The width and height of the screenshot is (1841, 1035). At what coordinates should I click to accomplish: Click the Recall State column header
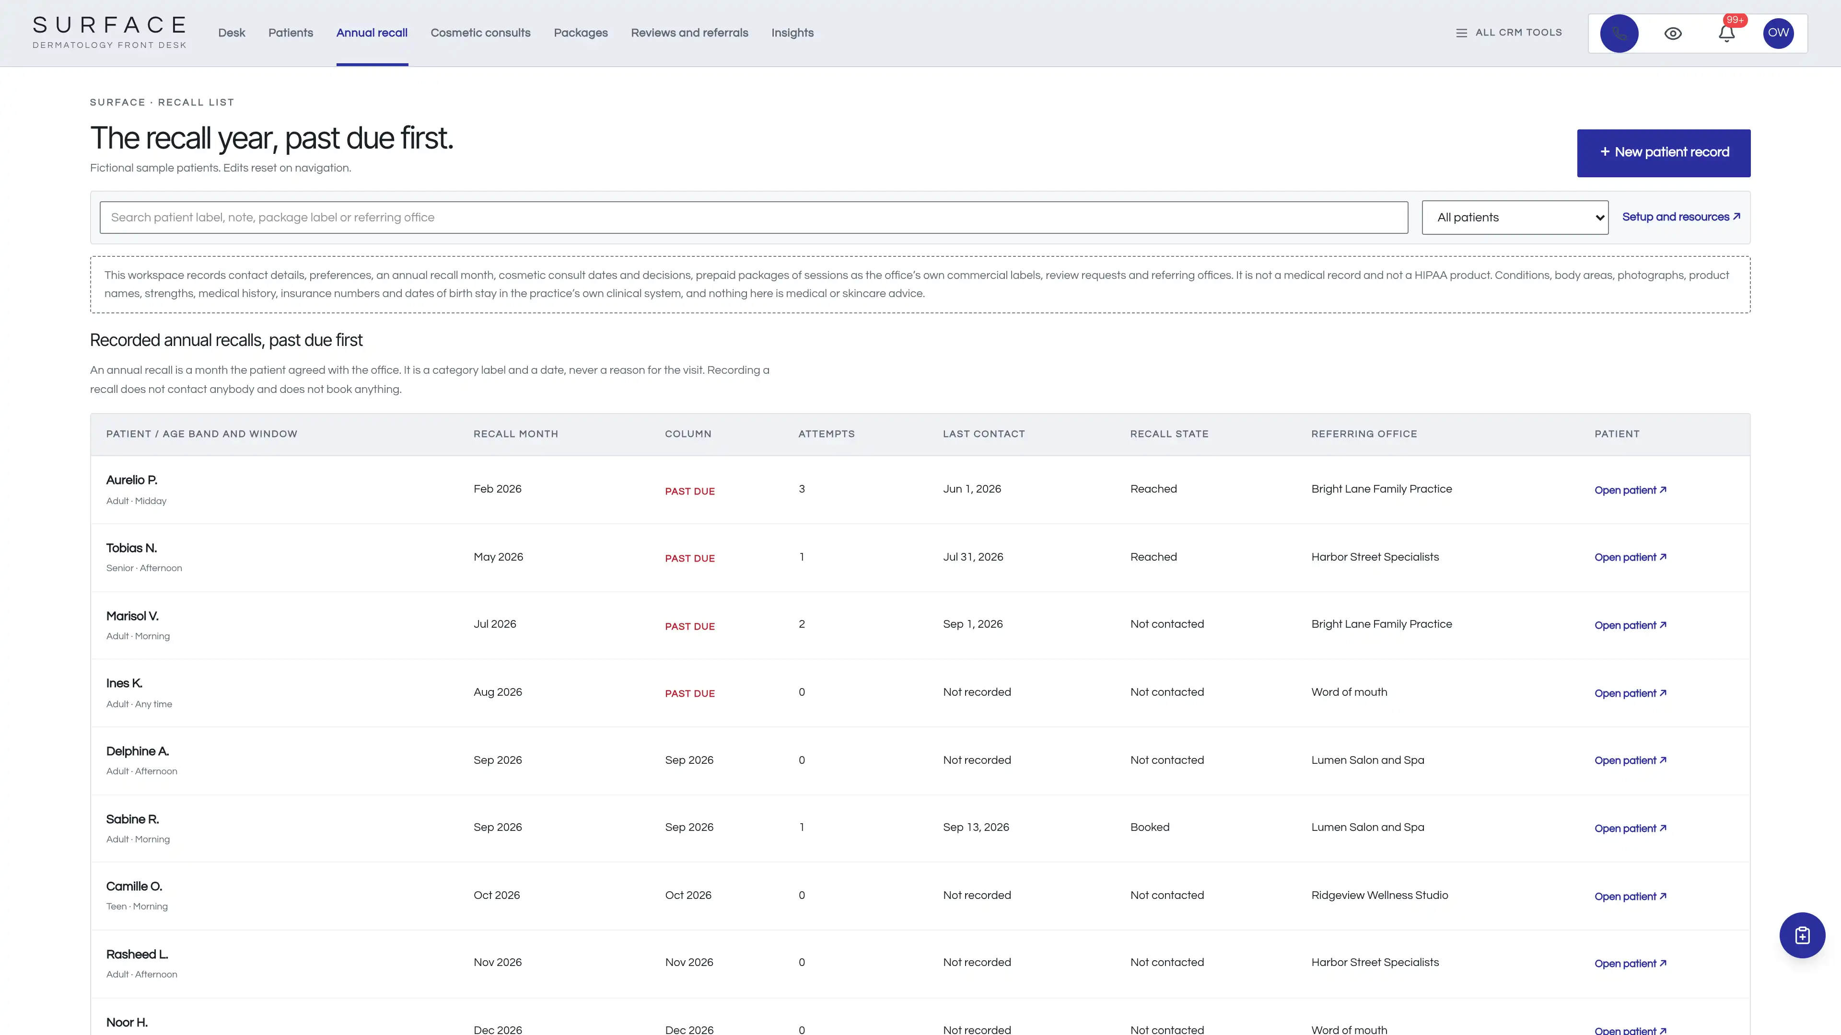(x=1169, y=434)
